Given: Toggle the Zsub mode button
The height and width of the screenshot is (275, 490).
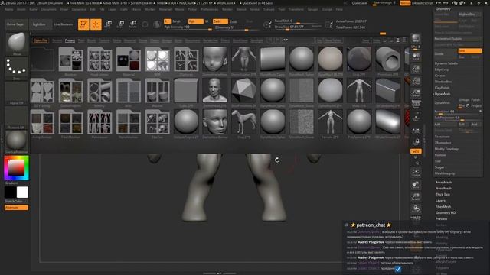Looking at the screenshot, I should coord(233,21).
